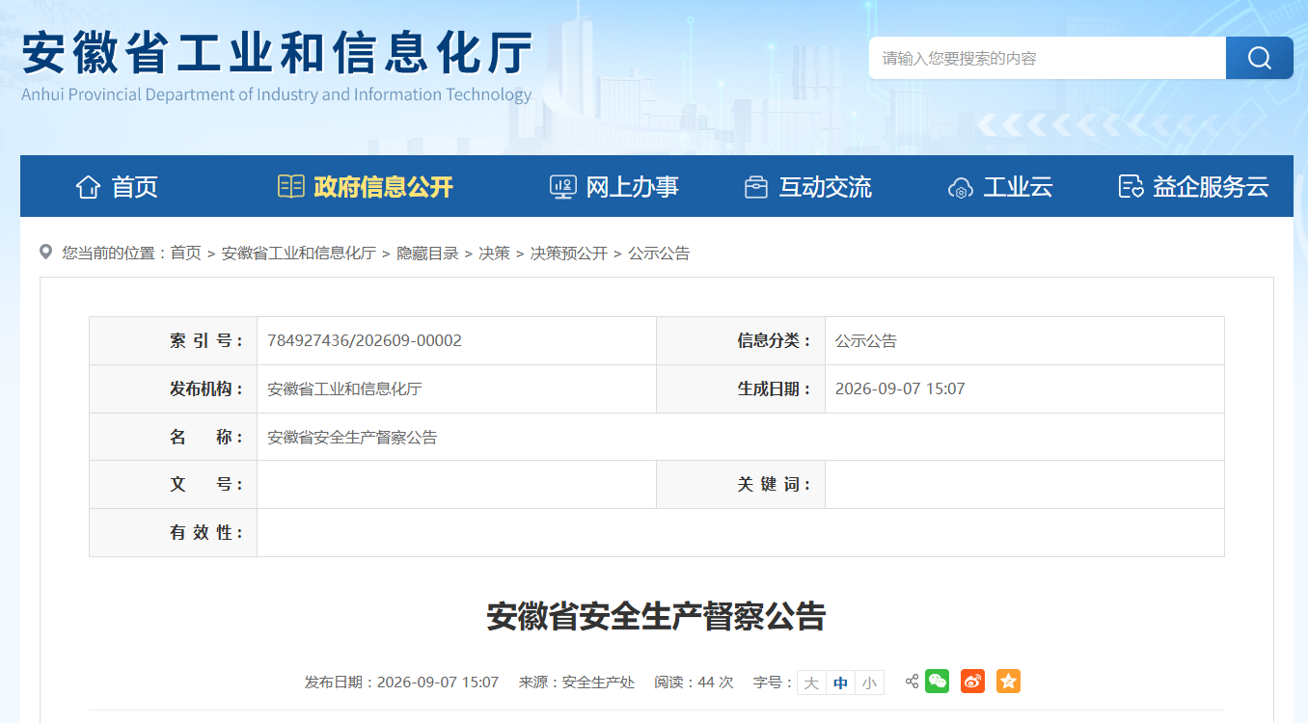Set font size to 大
The image size is (1308, 723).
pos(811,683)
